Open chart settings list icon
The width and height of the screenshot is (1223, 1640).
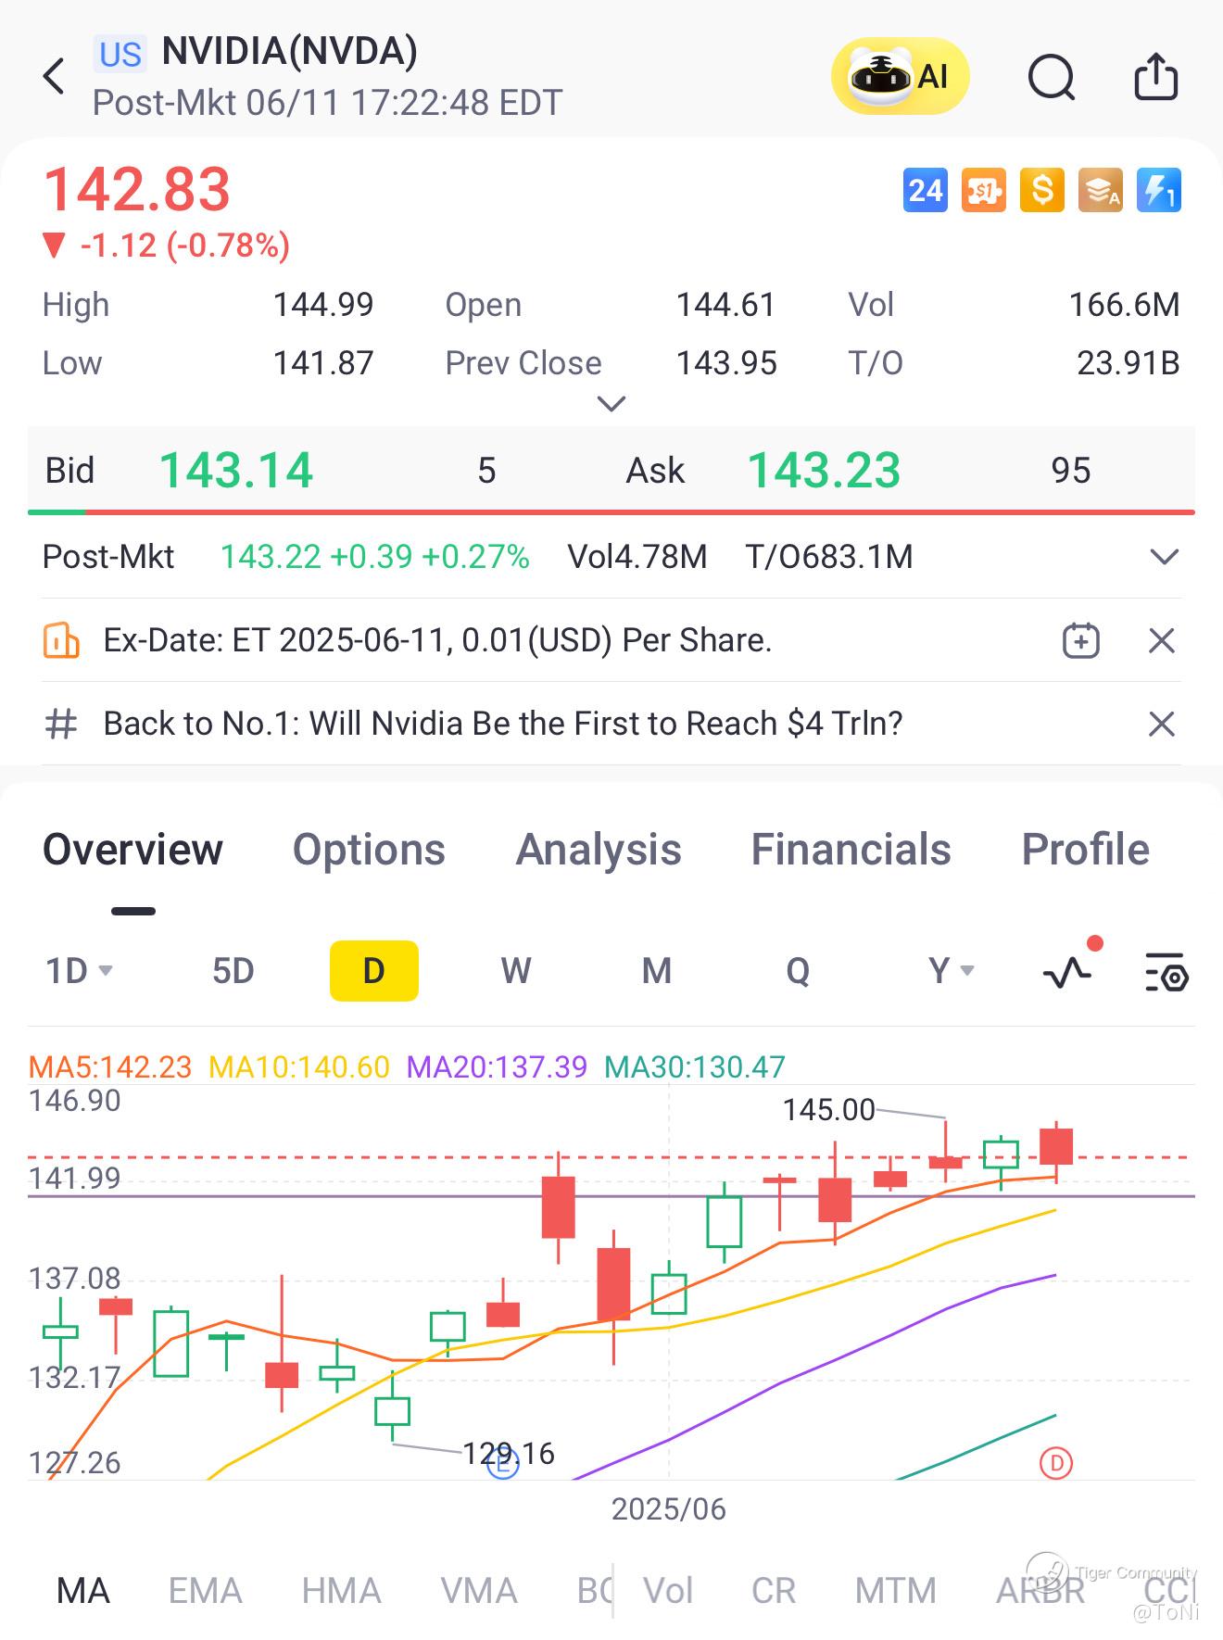[x=1166, y=971]
